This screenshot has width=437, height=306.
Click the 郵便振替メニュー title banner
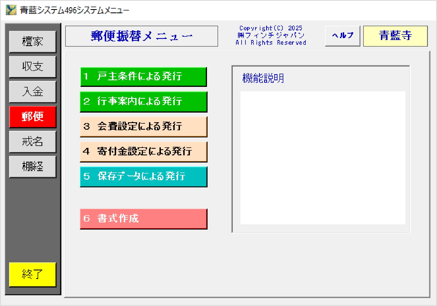click(x=142, y=36)
